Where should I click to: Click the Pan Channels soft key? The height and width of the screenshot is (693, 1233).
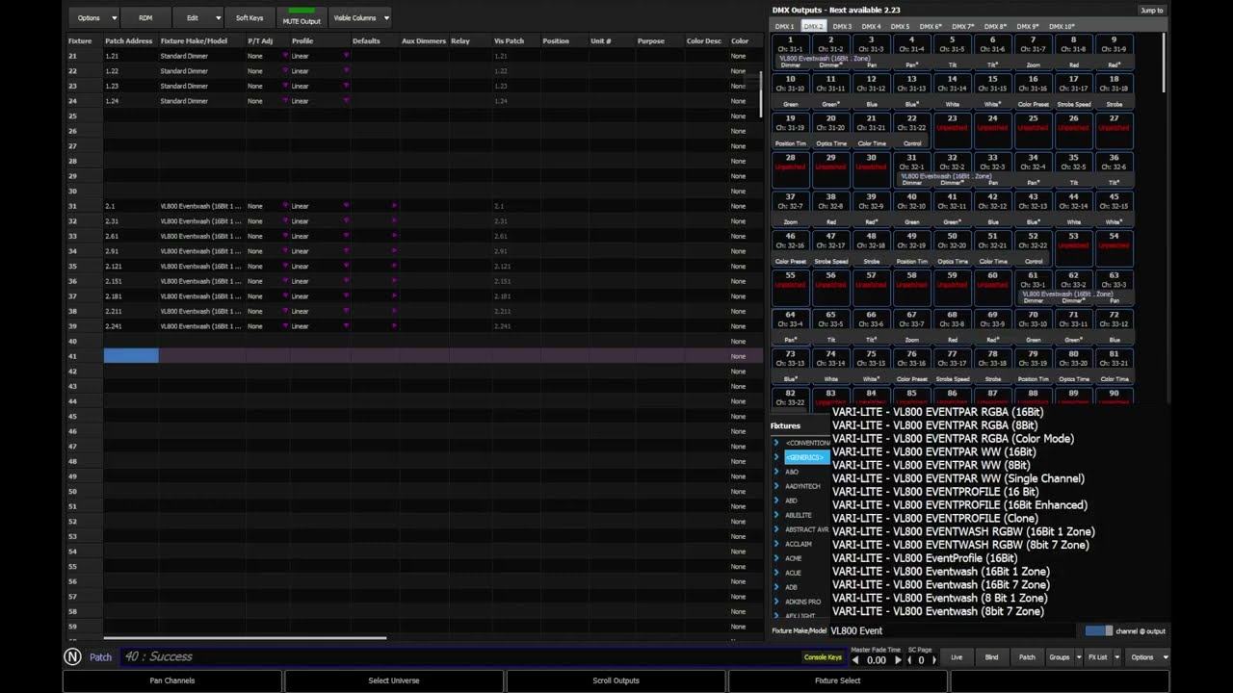click(172, 680)
